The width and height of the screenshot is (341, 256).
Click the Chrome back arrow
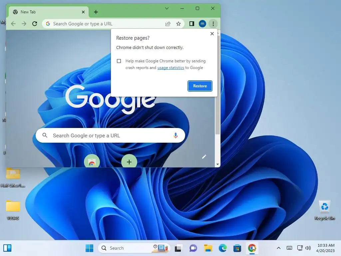point(13,24)
